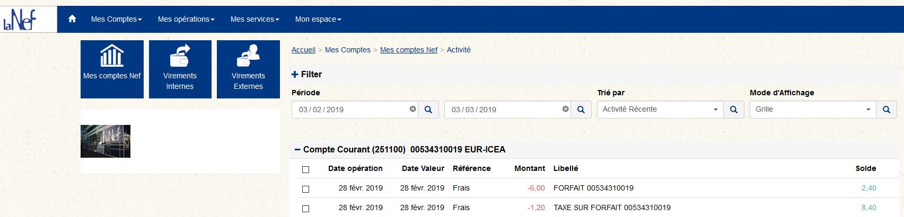The width and height of the screenshot is (904, 217).
Task: Open Mes opérations menu
Action: (x=186, y=19)
